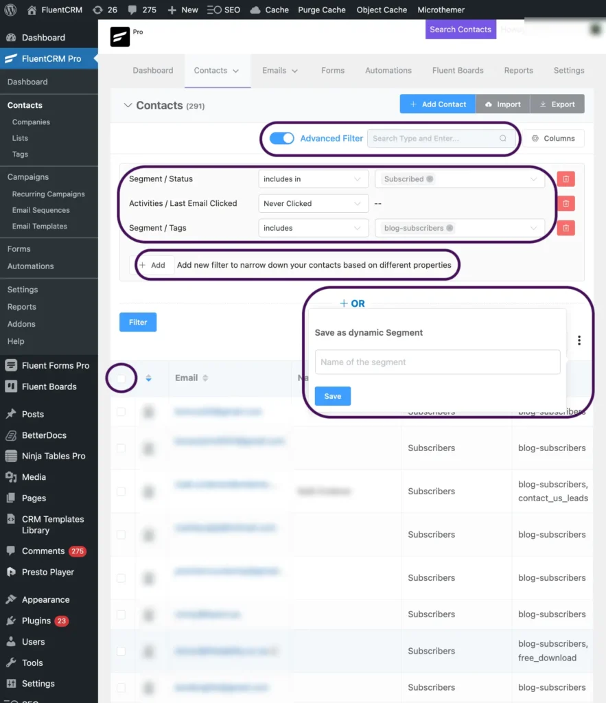The height and width of the screenshot is (703, 606).
Task: Open the Cache cloud icon menu
Action: [255, 10]
